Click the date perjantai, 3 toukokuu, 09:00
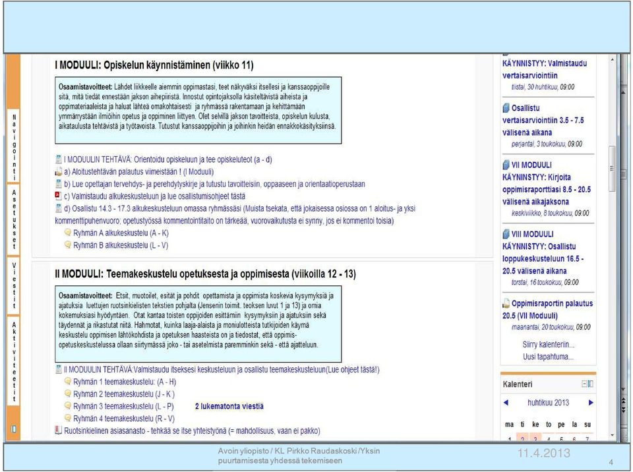The width and height of the screenshot is (633, 472). (547, 144)
